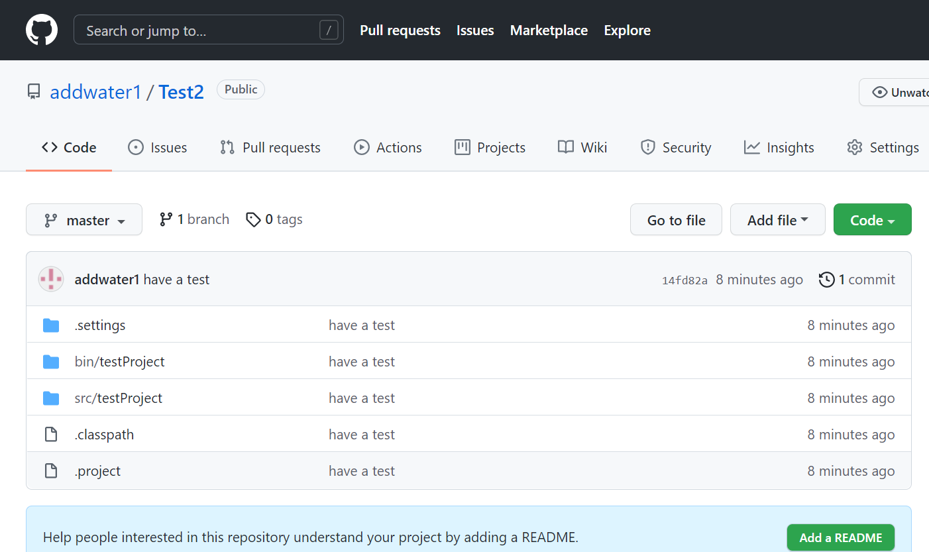929x552 pixels.
Task: Open the Settings tab with gear icon
Action: (x=883, y=148)
